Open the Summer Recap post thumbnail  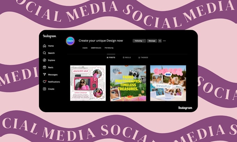click(x=168, y=83)
